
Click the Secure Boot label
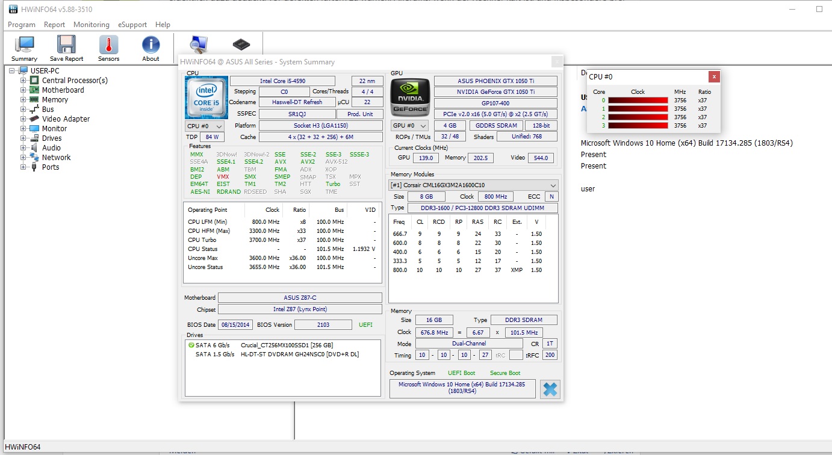click(x=505, y=373)
